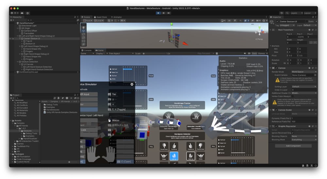Select the Transform tool in Scene overlay
The height and width of the screenshot is (179, 327).
83,44
